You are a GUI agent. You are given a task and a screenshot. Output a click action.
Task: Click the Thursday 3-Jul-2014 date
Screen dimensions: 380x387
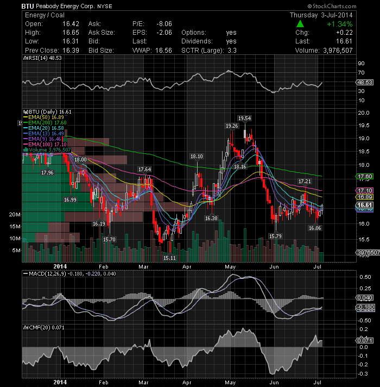pos(321,15)
